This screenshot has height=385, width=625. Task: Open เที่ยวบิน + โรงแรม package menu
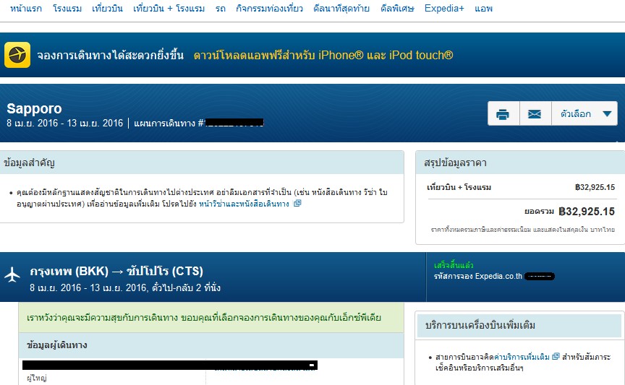(169, 9)
